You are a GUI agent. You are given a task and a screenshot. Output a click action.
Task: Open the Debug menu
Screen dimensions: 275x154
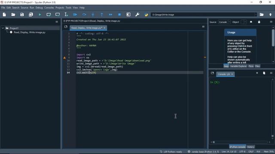coord(39,8)
